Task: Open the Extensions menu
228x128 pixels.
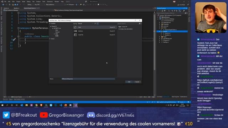Action: [x=50, y=1]
